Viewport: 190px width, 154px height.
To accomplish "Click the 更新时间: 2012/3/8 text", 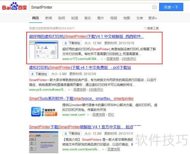I will click(x=82, y=74).
